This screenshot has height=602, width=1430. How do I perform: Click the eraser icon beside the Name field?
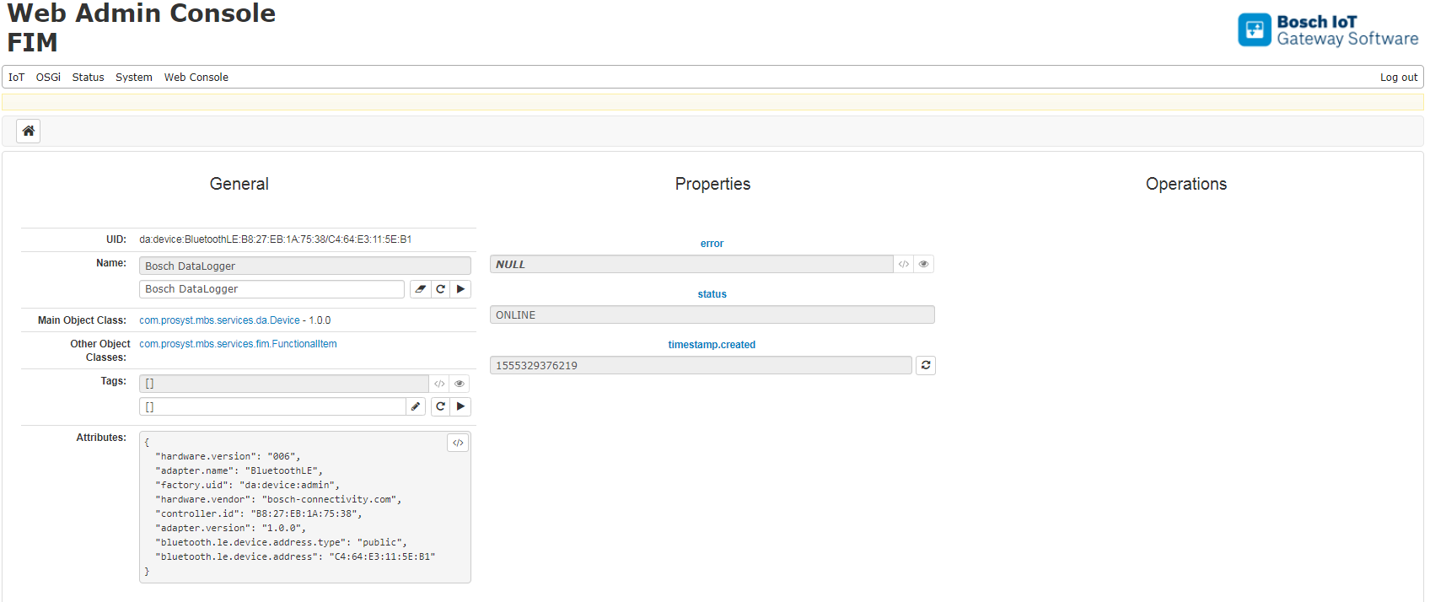420,289
